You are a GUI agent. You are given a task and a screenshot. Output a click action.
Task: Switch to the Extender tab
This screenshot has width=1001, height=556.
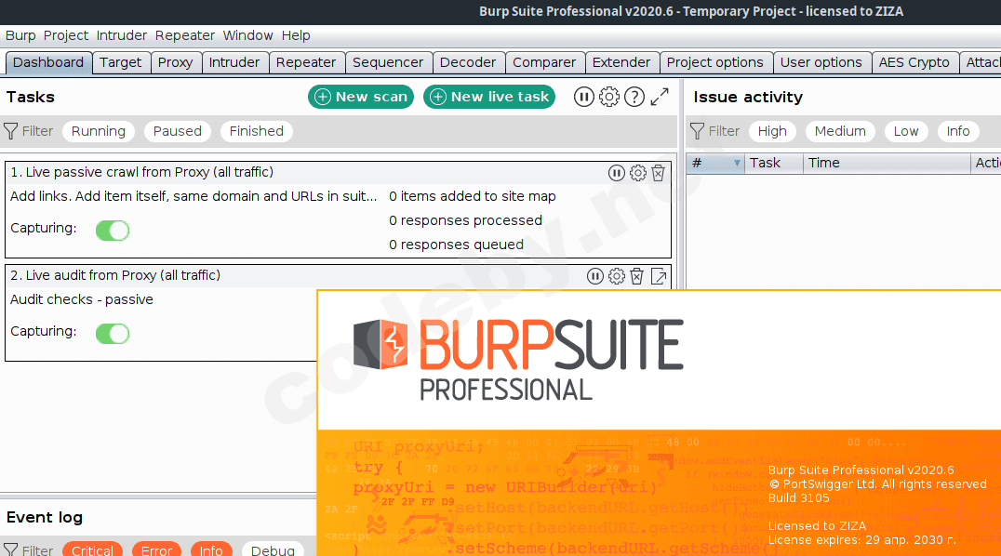point(621,62)
